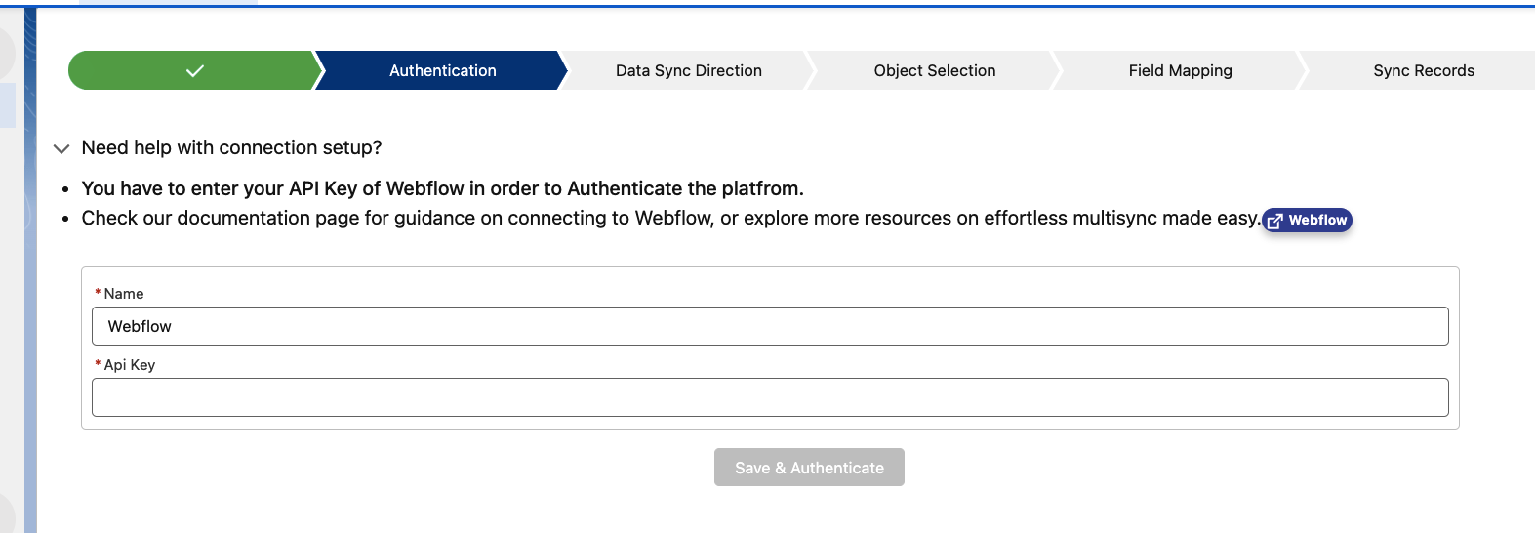
Task: Click the external-link icon beside the Webflow badge
Action: pyautogui.click(x=1274, y=221)
